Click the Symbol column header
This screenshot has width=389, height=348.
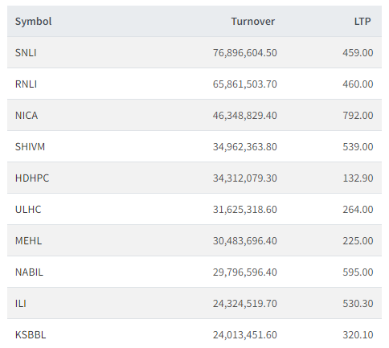(x=33, y=22)
